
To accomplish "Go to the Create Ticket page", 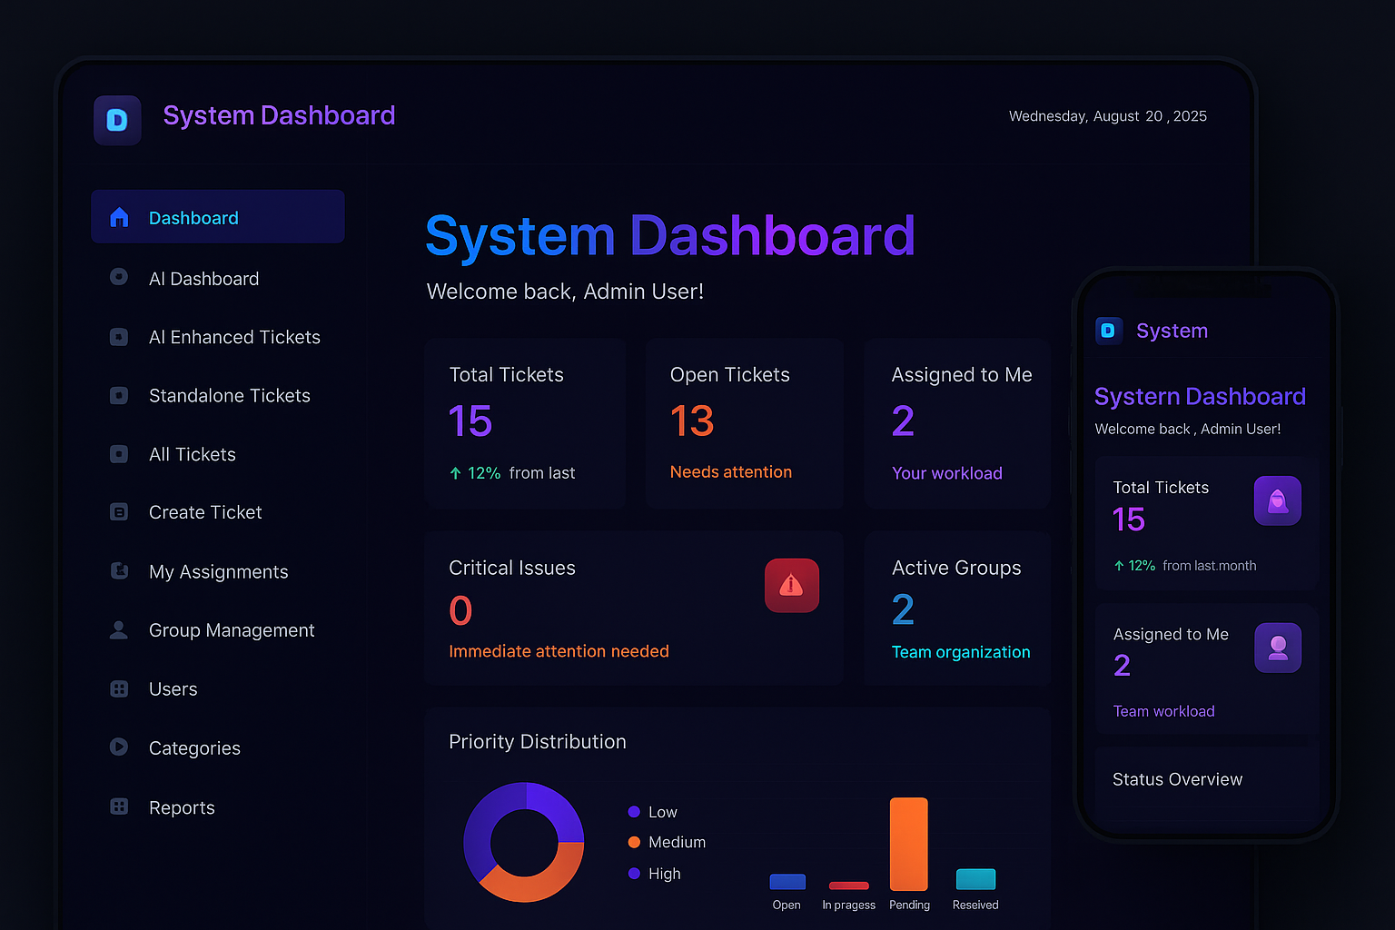I will pos(205,512).
